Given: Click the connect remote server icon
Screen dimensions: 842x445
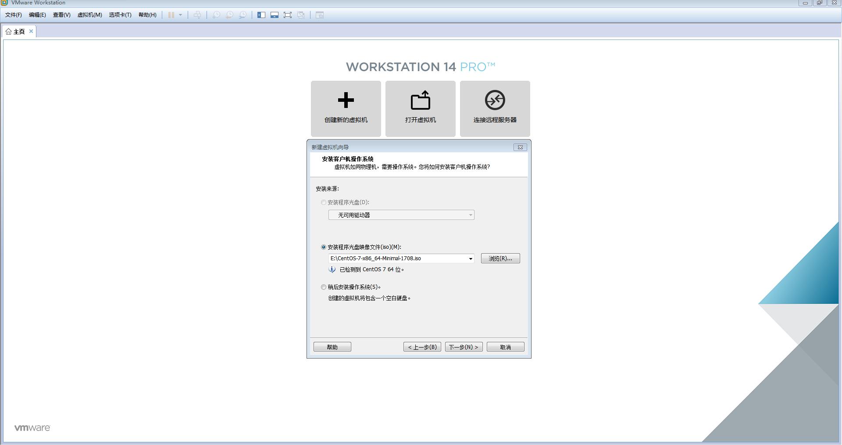Looking at the screenshot, I should (495, 100).
